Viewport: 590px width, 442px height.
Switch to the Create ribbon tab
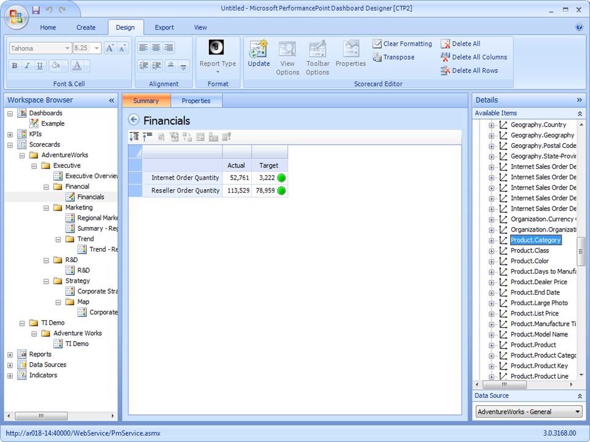point(86,28)
